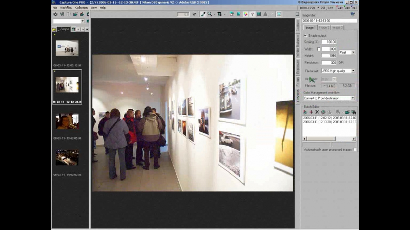The height and width of the screenshot is (230, 410).
Task: Click the rotate arrow icon beside rotation field
Action: 194,14
